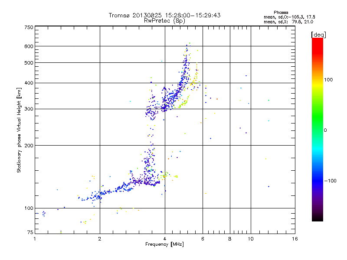
Task: Click the y-axis '400' tick label
Action: 29,83
